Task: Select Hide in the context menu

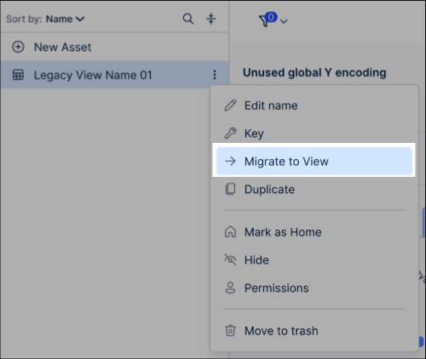Action: click(314, 260)
